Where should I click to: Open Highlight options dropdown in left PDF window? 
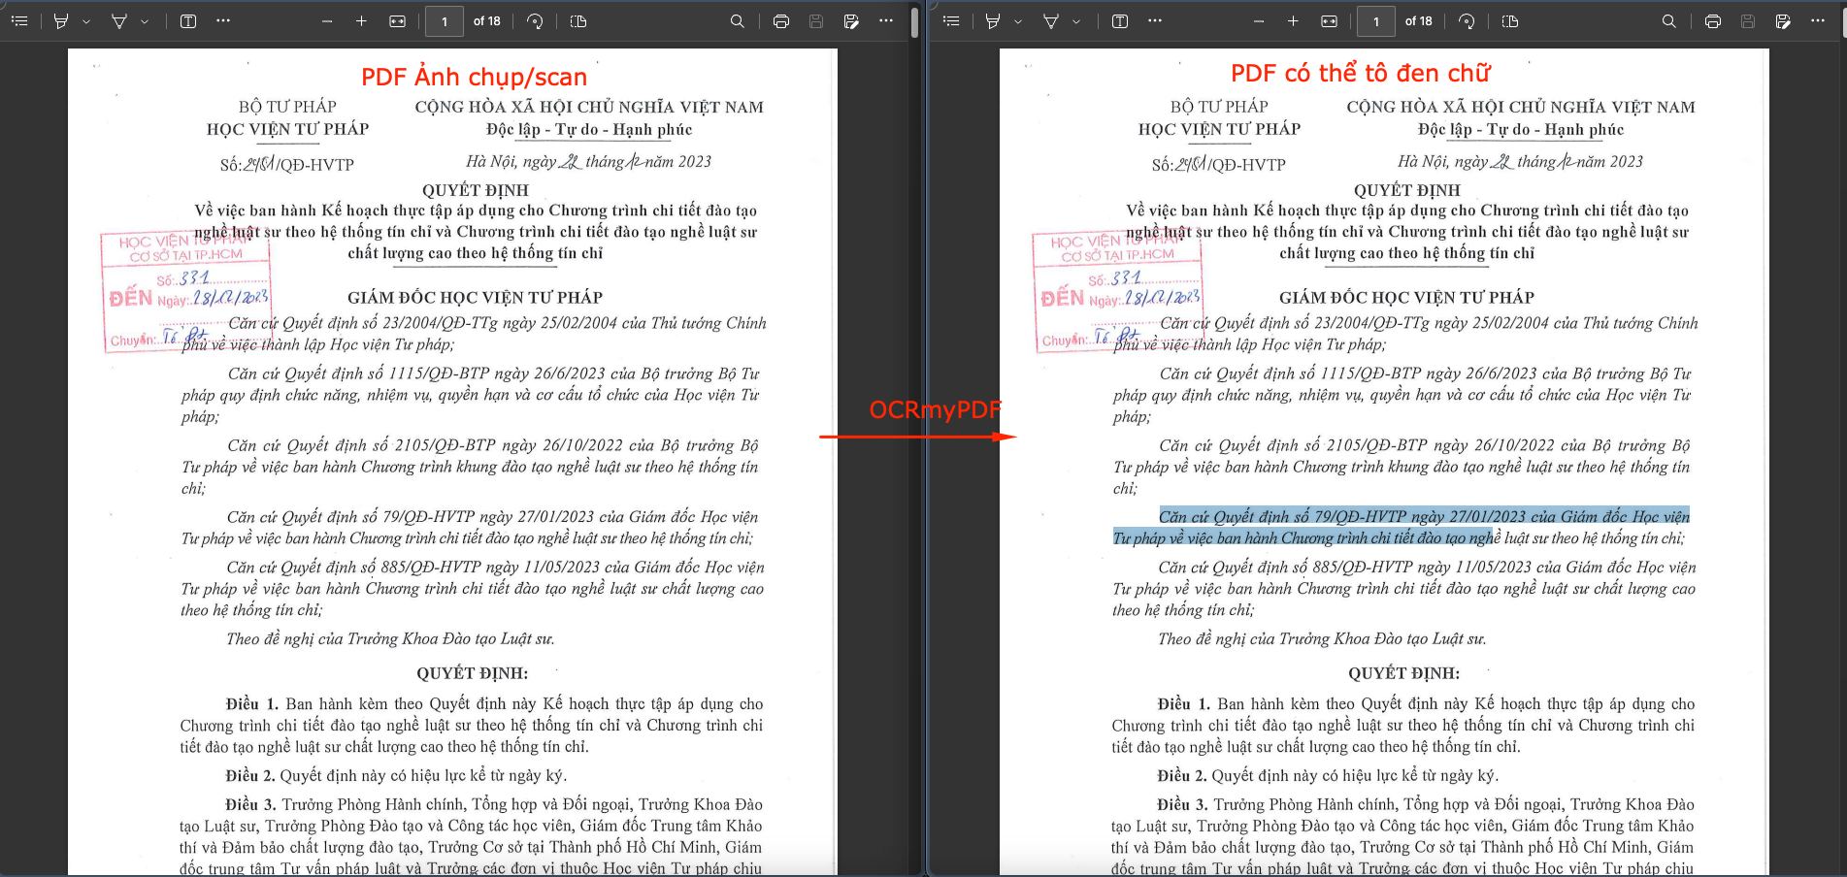click(x=86, y=21)
